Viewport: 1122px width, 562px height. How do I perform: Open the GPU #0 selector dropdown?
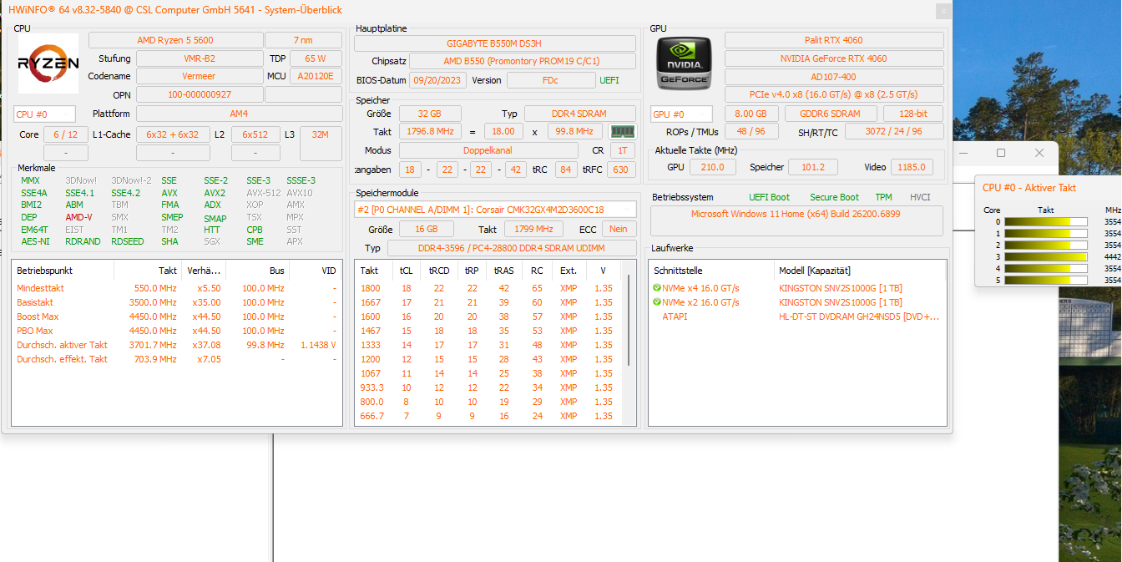(x=681, y=114)
